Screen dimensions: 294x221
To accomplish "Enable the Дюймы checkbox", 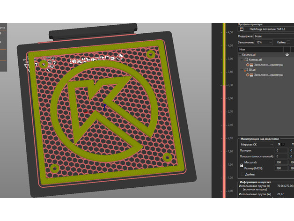I will 242,174.
